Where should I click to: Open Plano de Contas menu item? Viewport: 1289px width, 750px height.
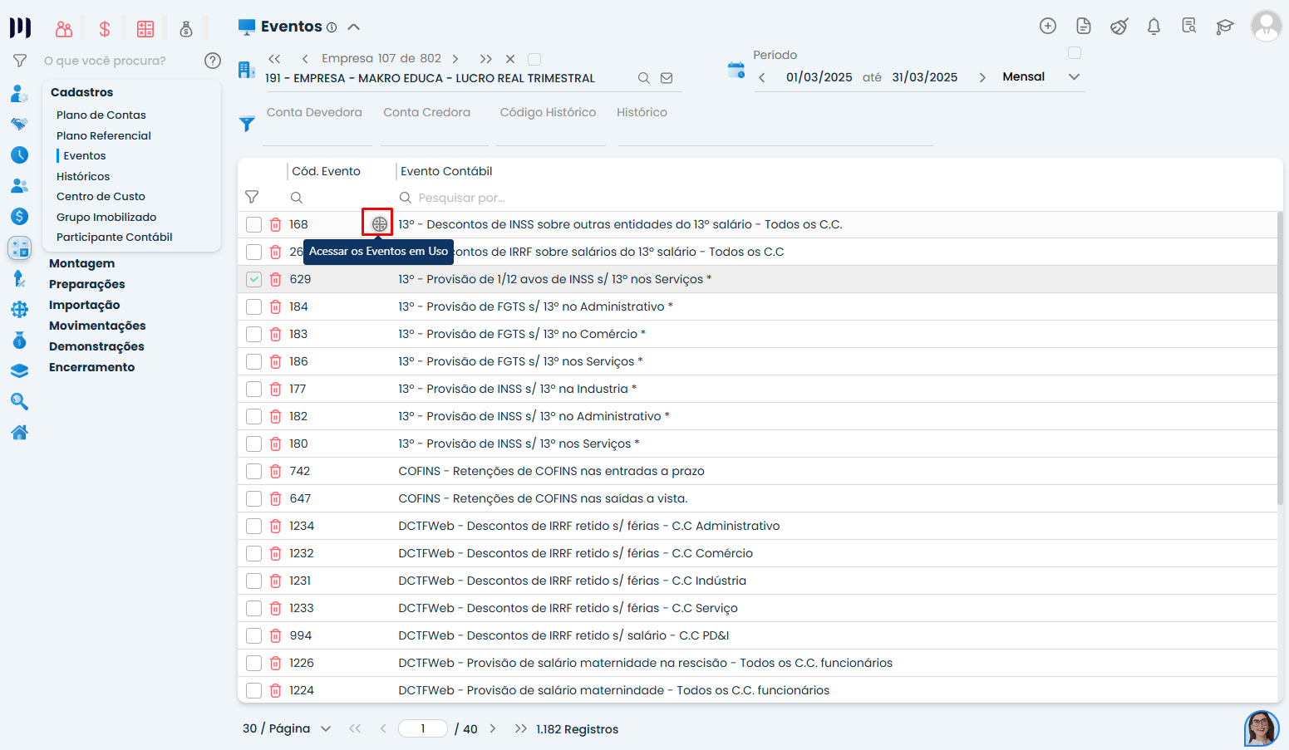pyautogui.click(x=101, y=115)
